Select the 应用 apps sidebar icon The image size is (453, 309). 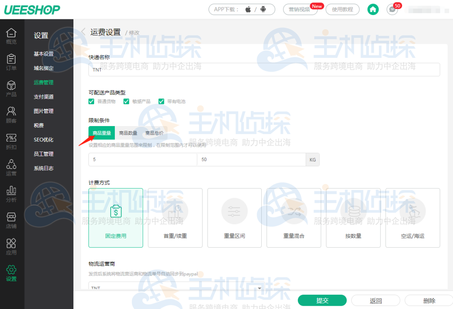click(12, 246)
